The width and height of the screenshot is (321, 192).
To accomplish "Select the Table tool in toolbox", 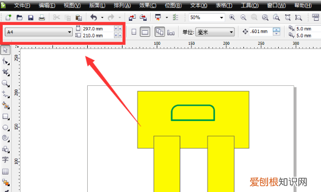I will tap(5, 171).
